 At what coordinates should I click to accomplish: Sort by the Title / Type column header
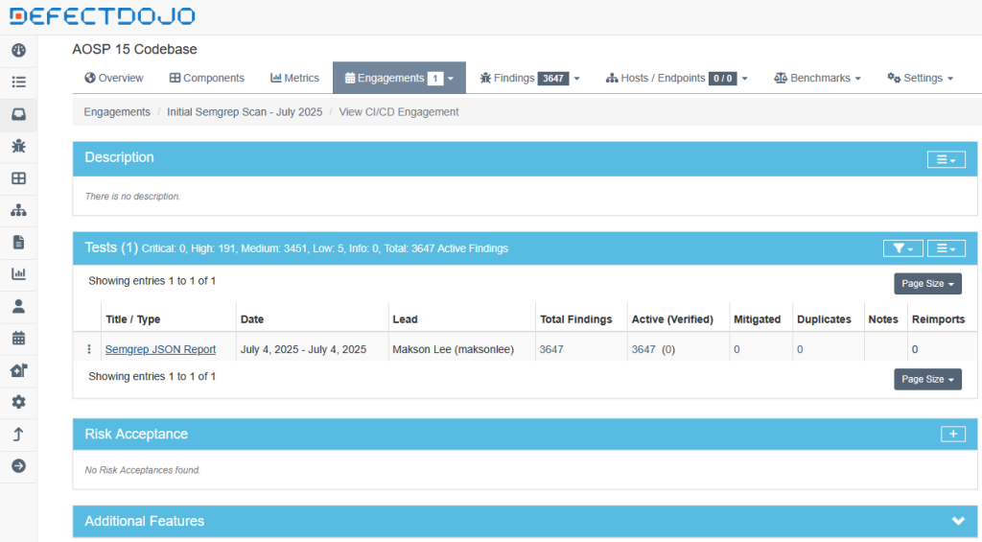132,318
